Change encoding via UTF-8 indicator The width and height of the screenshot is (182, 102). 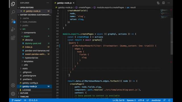click(x=141, y=100)
